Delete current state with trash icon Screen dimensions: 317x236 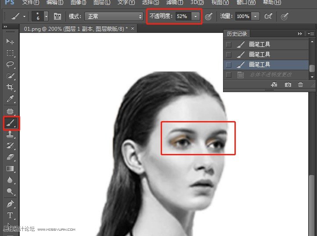[x=300, y=85]
